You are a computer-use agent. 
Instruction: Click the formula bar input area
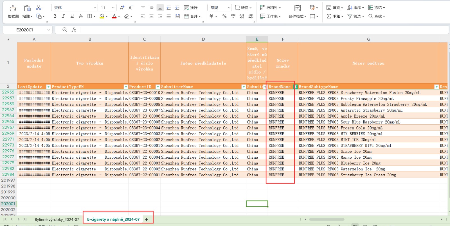[x=264, y=30]
